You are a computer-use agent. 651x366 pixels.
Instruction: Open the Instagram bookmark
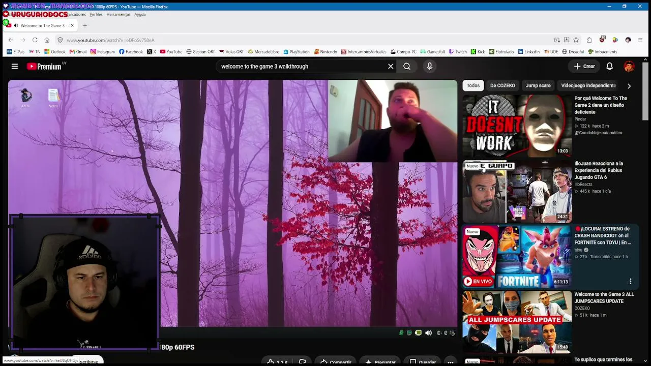click(x=103, y=52)
